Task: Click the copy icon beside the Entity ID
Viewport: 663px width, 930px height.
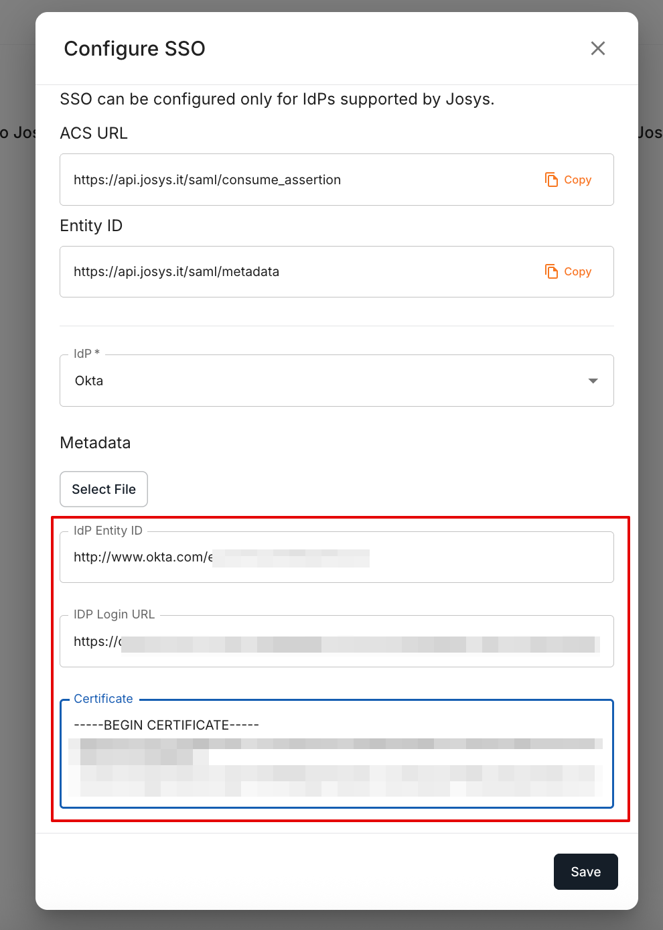Action: click(x=551, y=271)
